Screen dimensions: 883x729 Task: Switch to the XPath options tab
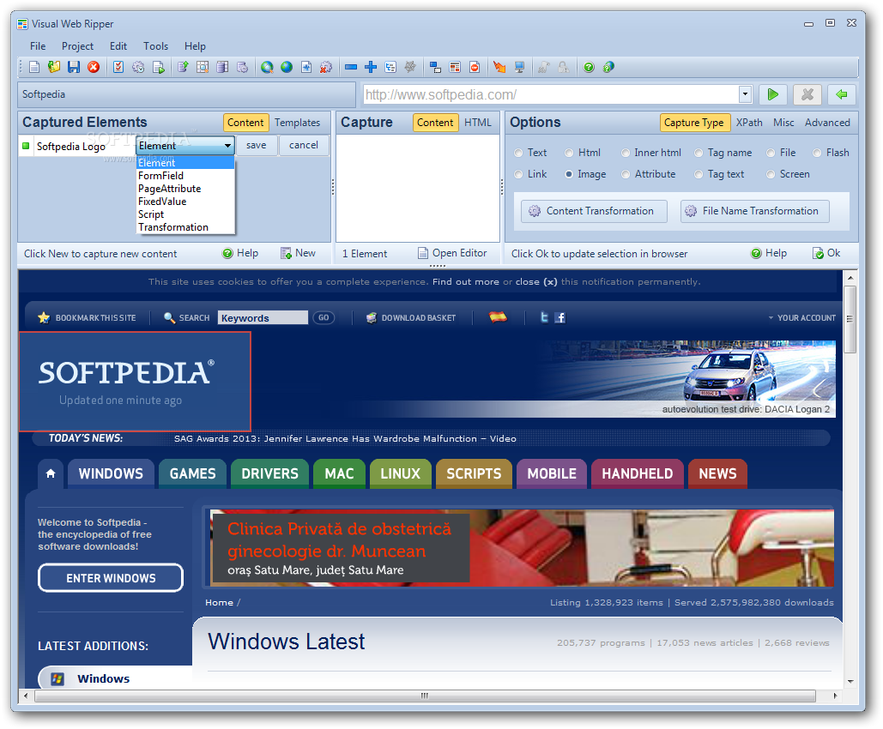[x=749, y=123]
